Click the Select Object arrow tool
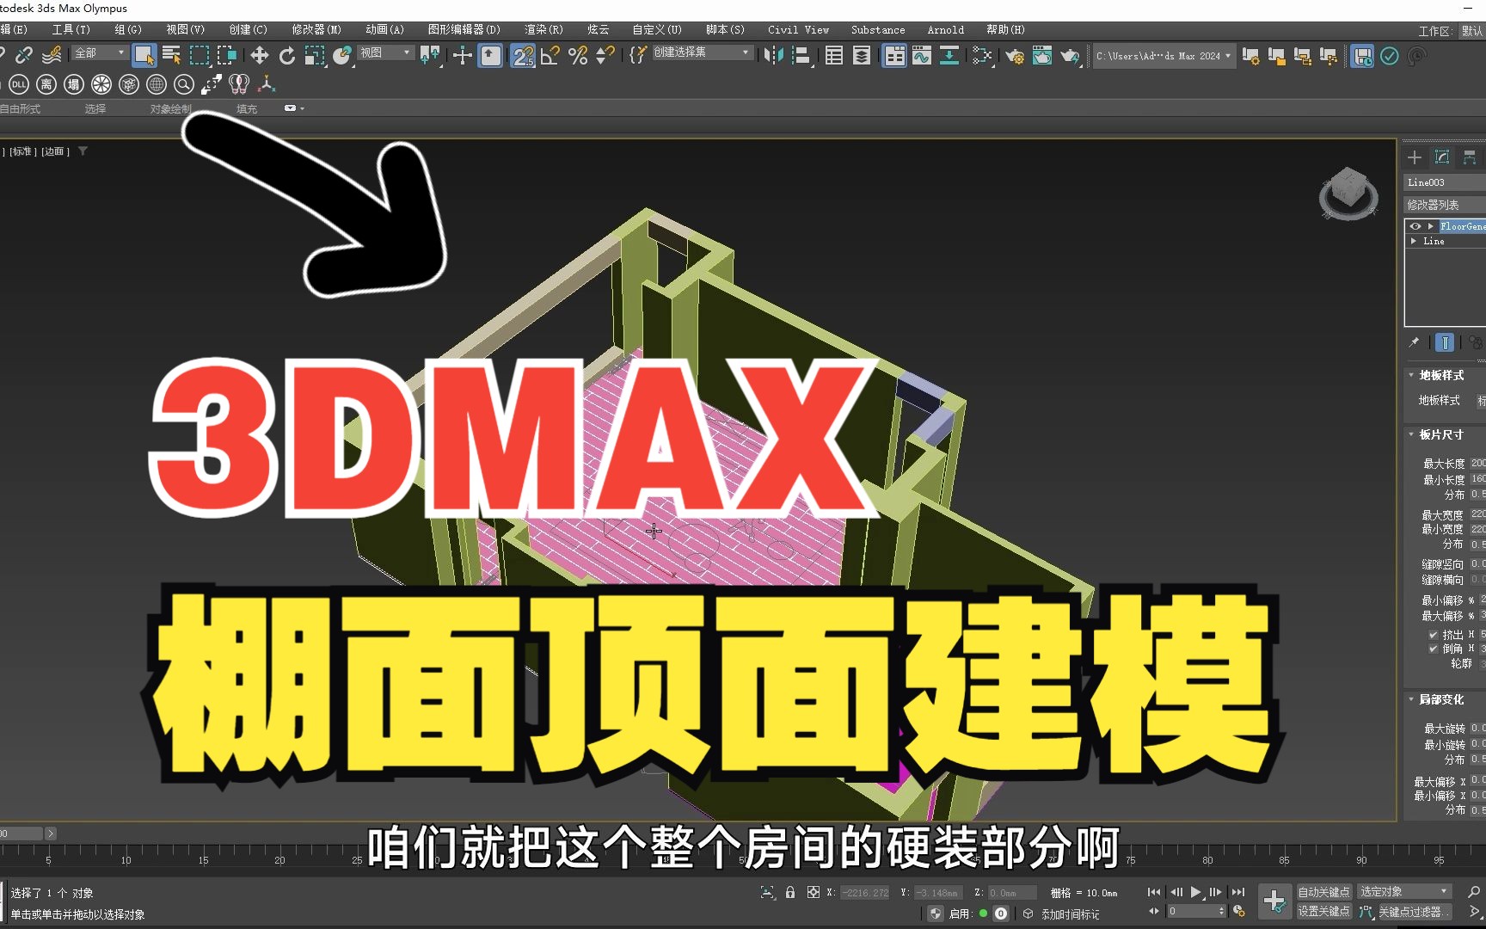Screen dimensions: 1486x929 pyautogui.click(x=144, y=57)
